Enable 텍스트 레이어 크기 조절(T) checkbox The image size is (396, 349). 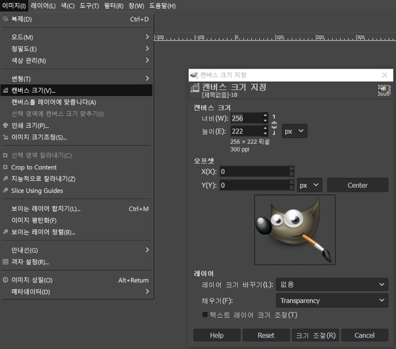[205, 314]
